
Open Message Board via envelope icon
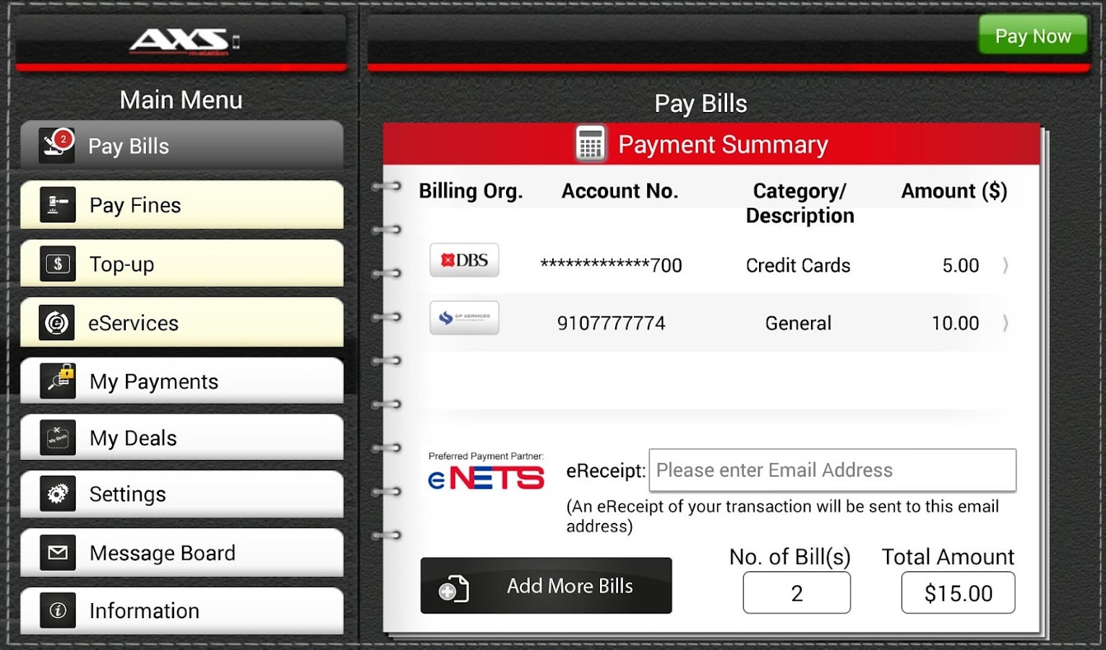57,552
